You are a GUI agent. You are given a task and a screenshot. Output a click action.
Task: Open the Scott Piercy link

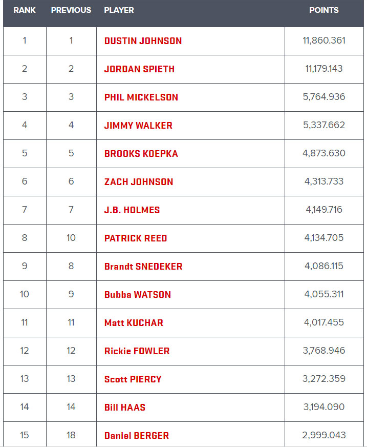pos(133,380)
